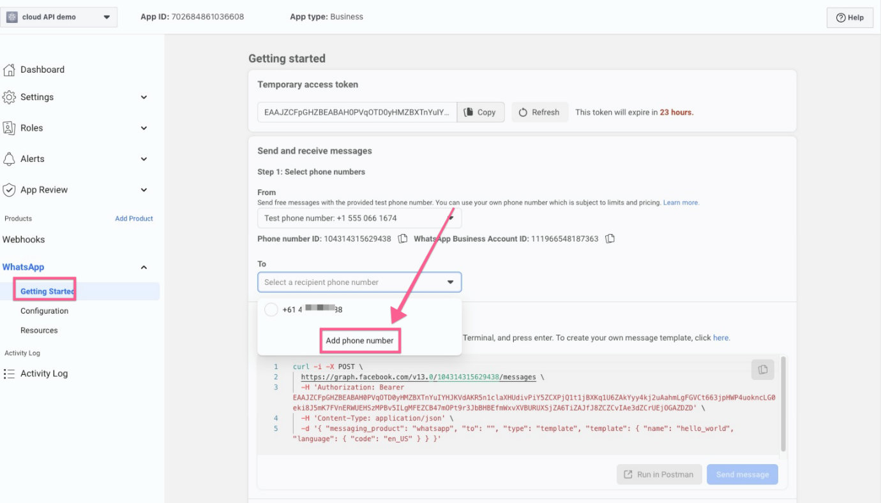Screen dimensions: 881x503
Task: Open Resources under WhatsApp
Action: coord(39,330)
